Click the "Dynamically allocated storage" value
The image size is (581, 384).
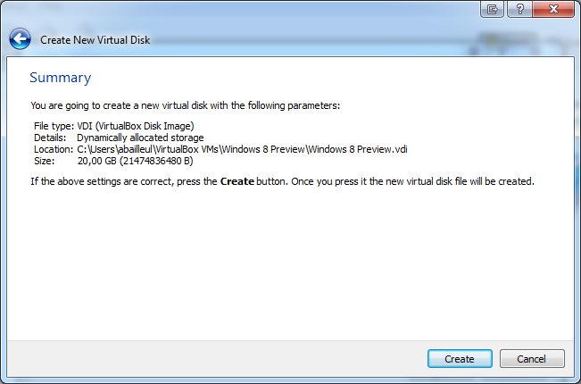tap(140, 138)
